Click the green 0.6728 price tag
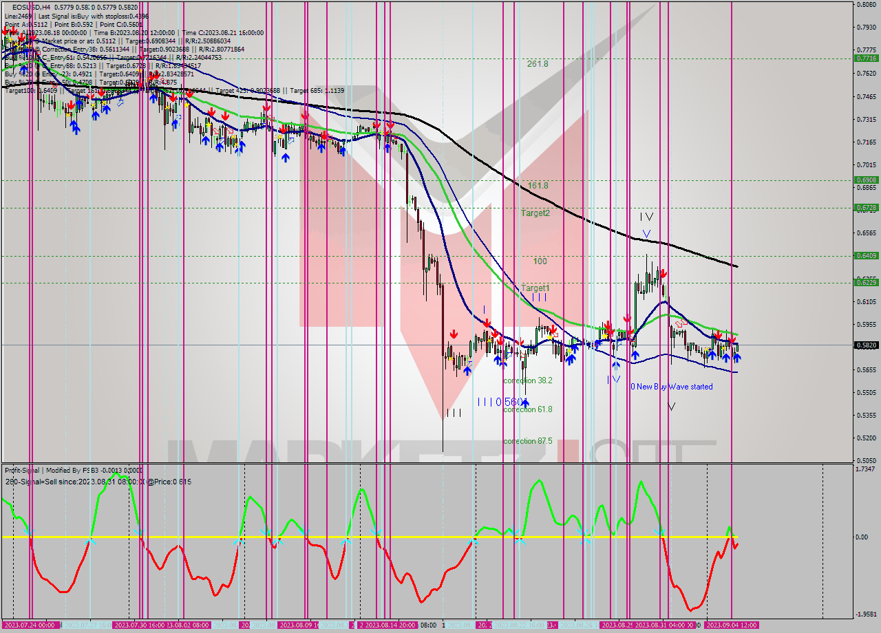Image resolution: width=881 pixels, height=633 pixels. (866, 208)
